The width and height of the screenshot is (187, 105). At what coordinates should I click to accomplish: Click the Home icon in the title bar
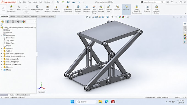[x=57, y=2]
